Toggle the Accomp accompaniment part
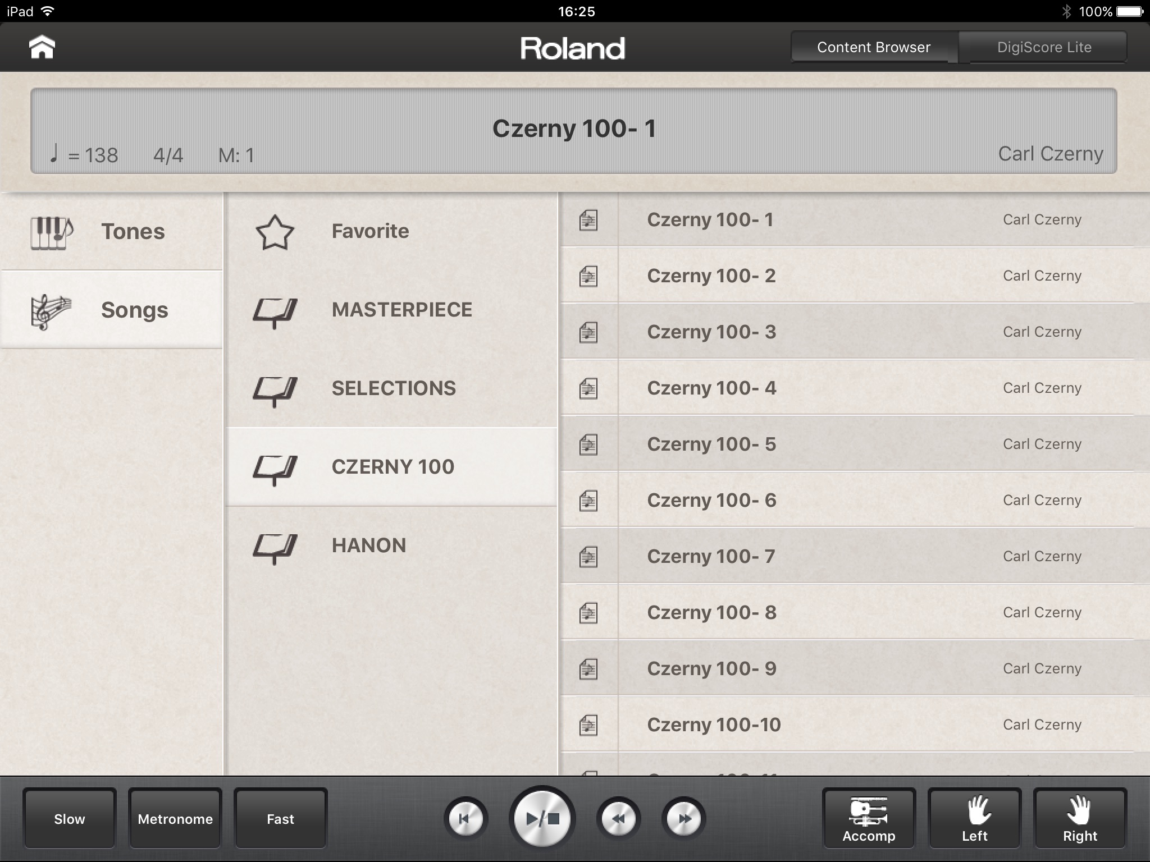Screen dimensions: 1150x862 click(x=869, y=819)
